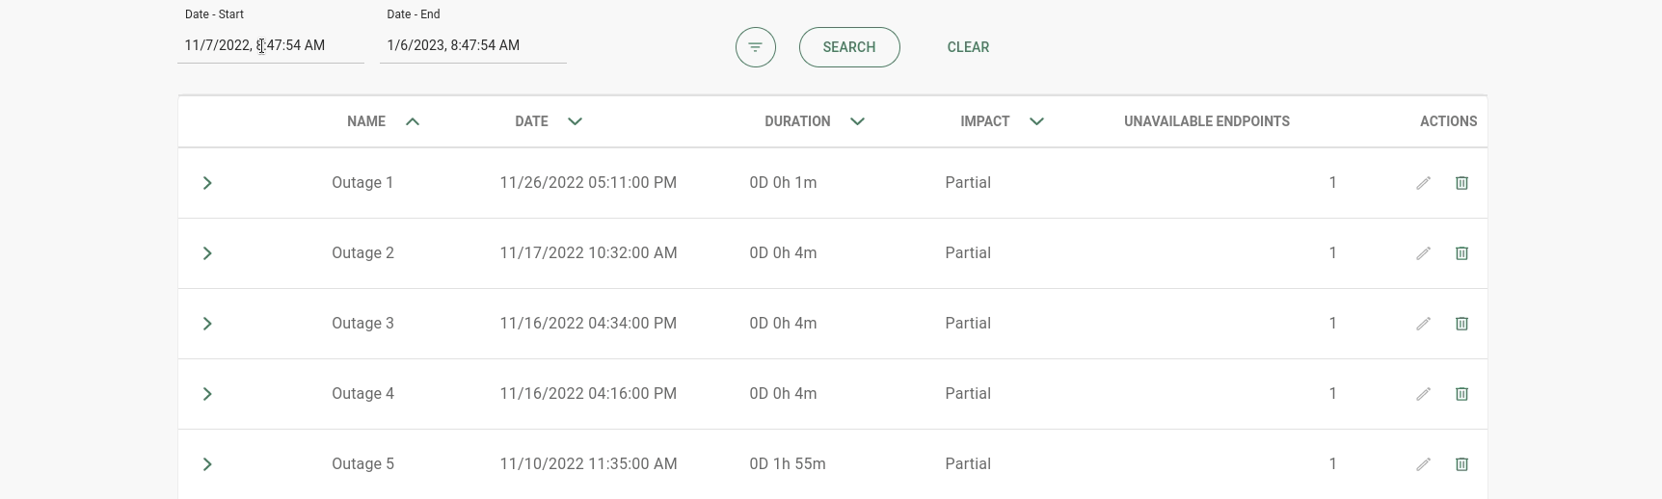This screenshot has width=1662, height=499.
Task: Edit Outage 4 with pencil icon
Action: pyautogui.click(x=1423, y=394)
